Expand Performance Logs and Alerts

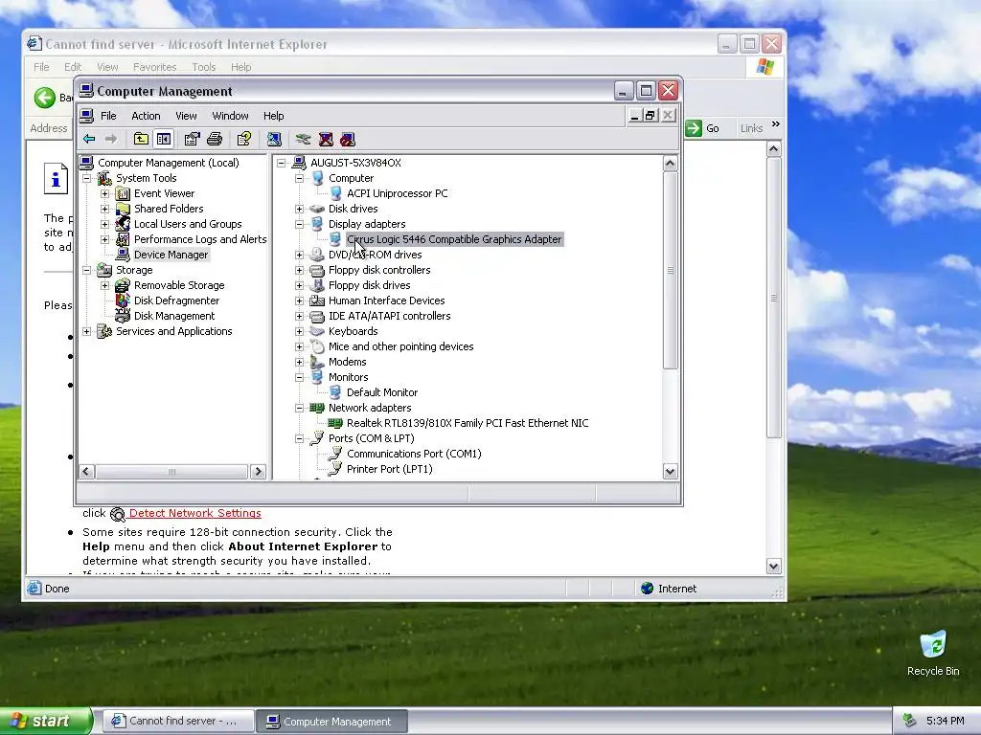(105, 239)
